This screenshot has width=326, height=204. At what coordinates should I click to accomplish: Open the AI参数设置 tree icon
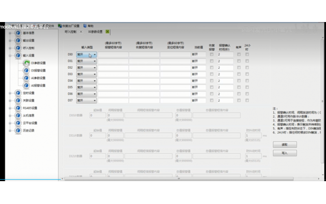click(26, 78)
